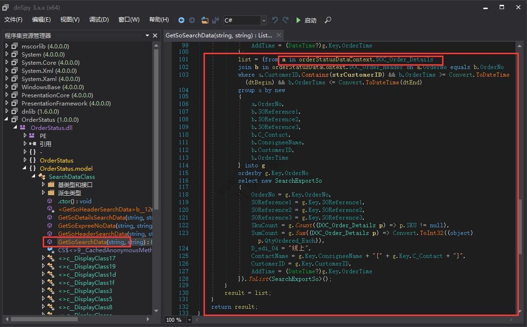This screenshot has height=327, width=527.
Task: Close the assembly explorer panel
Action: [x=155, y=35]
